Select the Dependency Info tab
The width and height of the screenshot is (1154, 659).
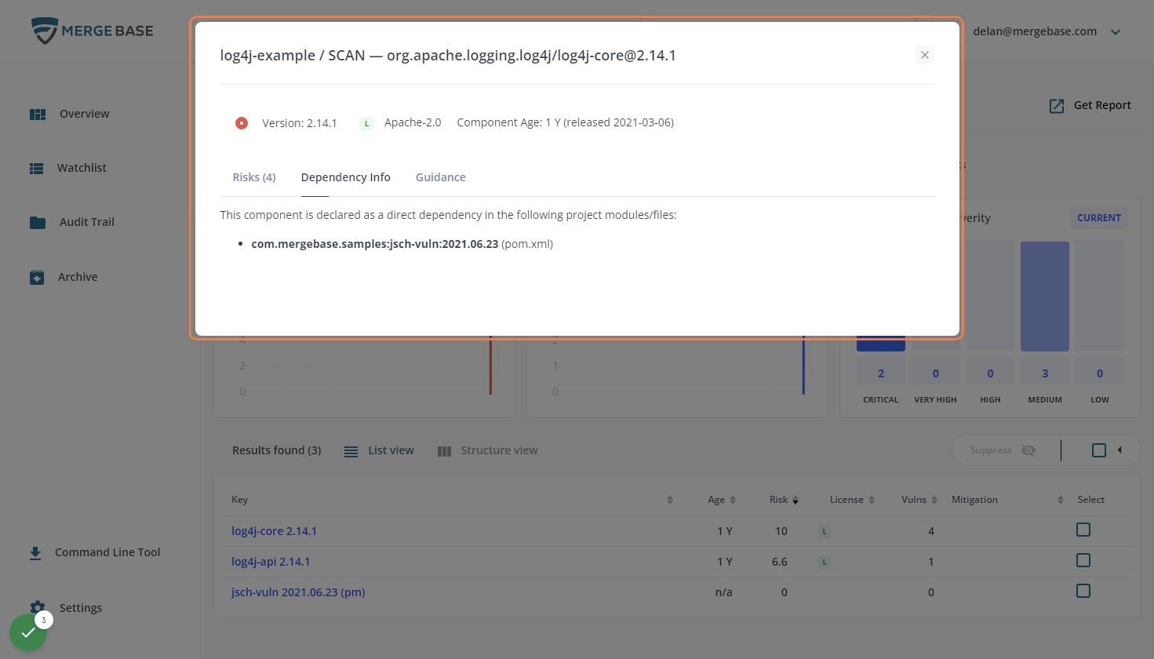[346, 177]
